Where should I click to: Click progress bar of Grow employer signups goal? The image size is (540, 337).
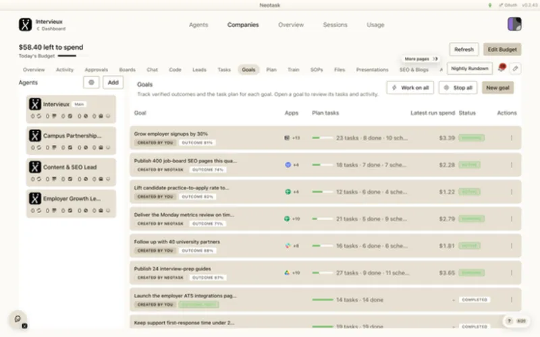click(x=323, y=138)
